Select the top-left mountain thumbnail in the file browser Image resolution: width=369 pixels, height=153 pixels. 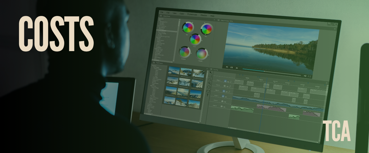coord(174,70)
